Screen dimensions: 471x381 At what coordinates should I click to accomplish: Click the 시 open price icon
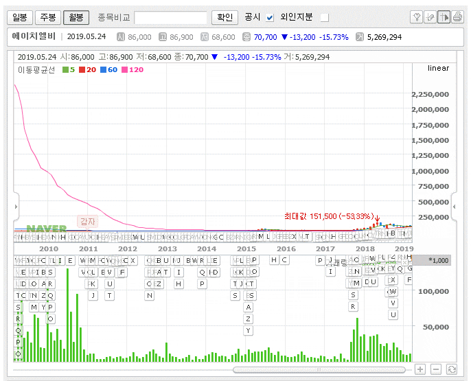(x=120, y=37)
